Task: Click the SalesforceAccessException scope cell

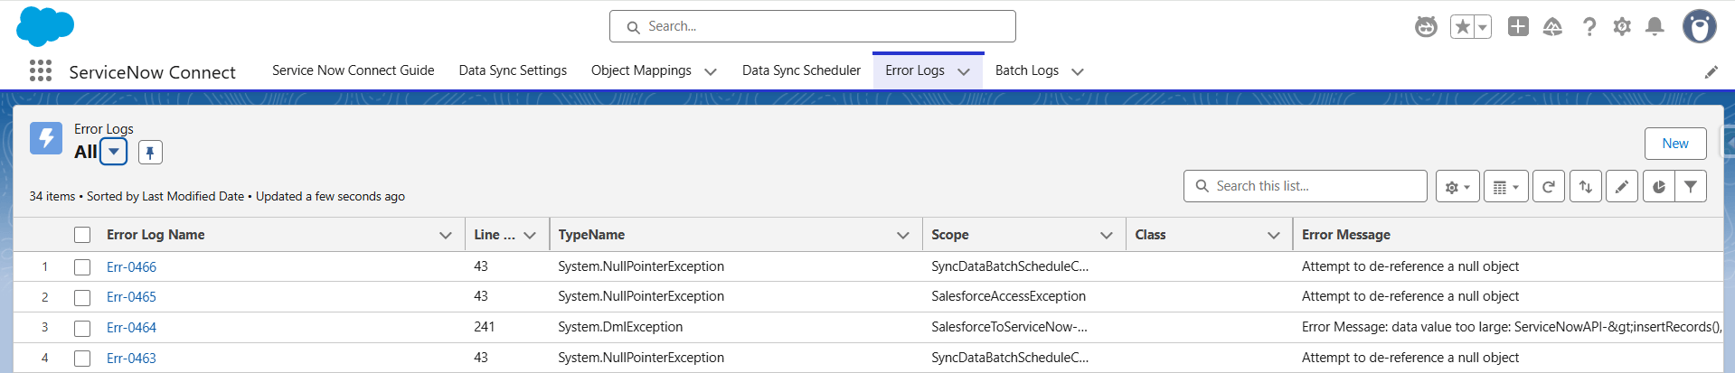Action: pyautogui.click(x=1009, y=296)
